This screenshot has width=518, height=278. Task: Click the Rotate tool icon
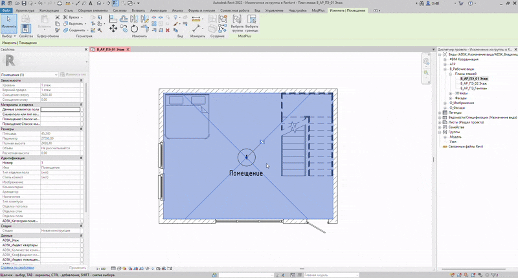(x=134, y=29)
